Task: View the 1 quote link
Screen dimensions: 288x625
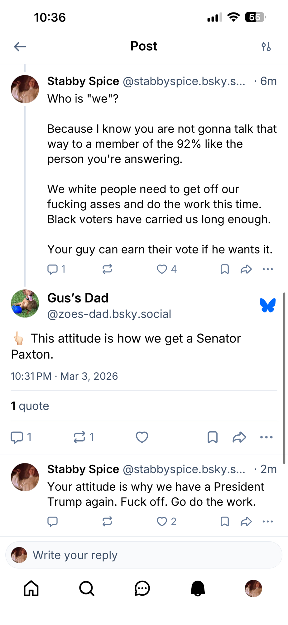Action: (30, 406)
